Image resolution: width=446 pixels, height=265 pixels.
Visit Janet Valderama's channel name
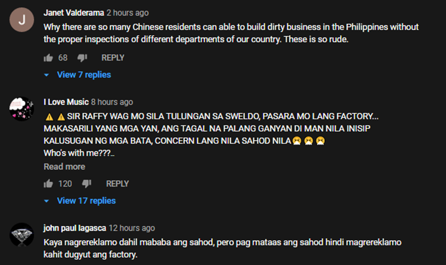tap(74, 13)
